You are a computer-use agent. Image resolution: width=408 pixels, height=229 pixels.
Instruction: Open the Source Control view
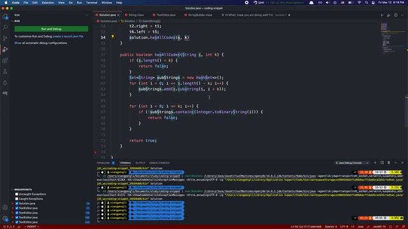5,38
